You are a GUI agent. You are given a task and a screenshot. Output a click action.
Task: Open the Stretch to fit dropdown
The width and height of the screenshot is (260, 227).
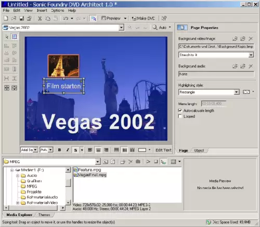[251, 55]
